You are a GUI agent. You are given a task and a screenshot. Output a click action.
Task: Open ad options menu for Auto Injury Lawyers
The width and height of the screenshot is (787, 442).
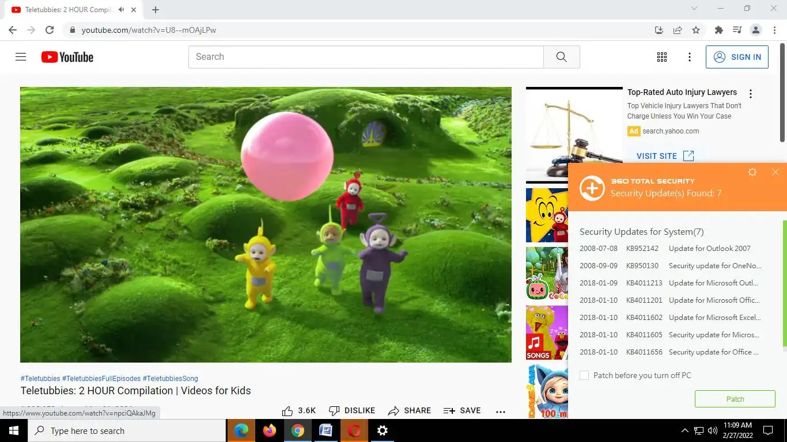tap(751, 94)
